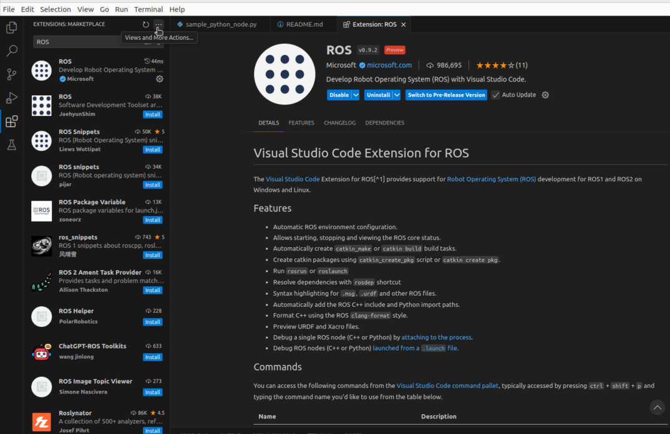The image size is (670, 434).
Task: Click the ros_snippets extension icon
Action: 41,246
